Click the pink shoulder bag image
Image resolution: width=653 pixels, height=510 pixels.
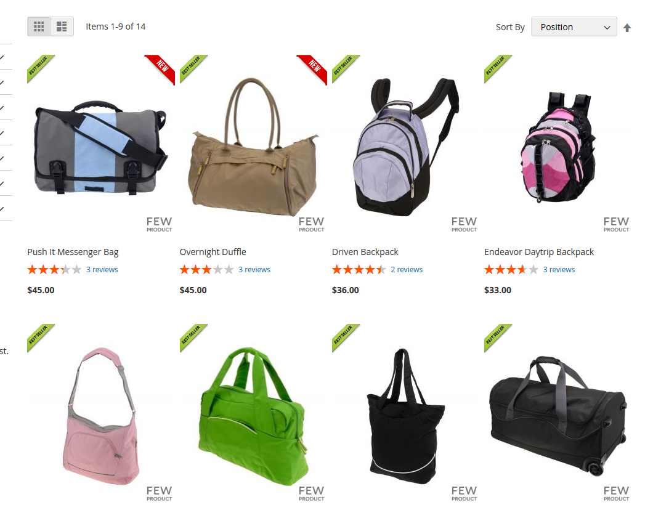coord(101,416)
